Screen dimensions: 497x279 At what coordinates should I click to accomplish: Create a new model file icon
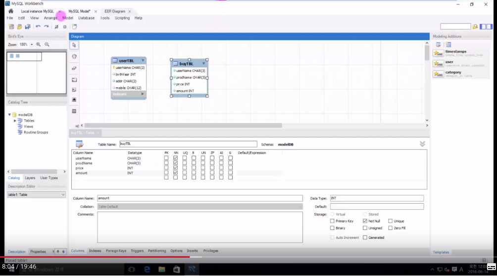[11, 27]
